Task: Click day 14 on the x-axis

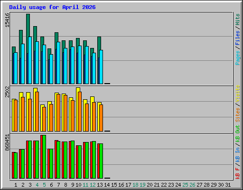Action: 107,185
